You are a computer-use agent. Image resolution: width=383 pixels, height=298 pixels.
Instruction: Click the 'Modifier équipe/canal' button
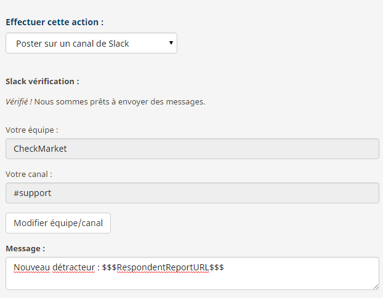[x=58, y=223]
